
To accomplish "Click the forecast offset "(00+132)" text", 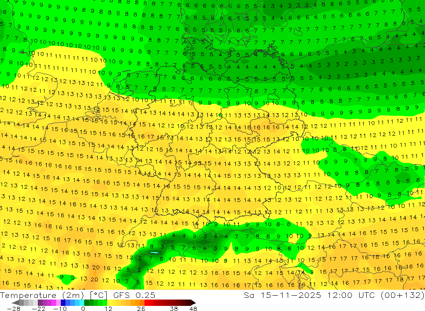I will click(x=402, y=295).
